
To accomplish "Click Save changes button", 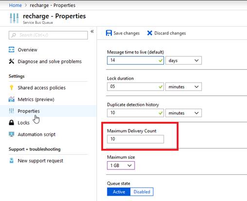I will (123, 33).
